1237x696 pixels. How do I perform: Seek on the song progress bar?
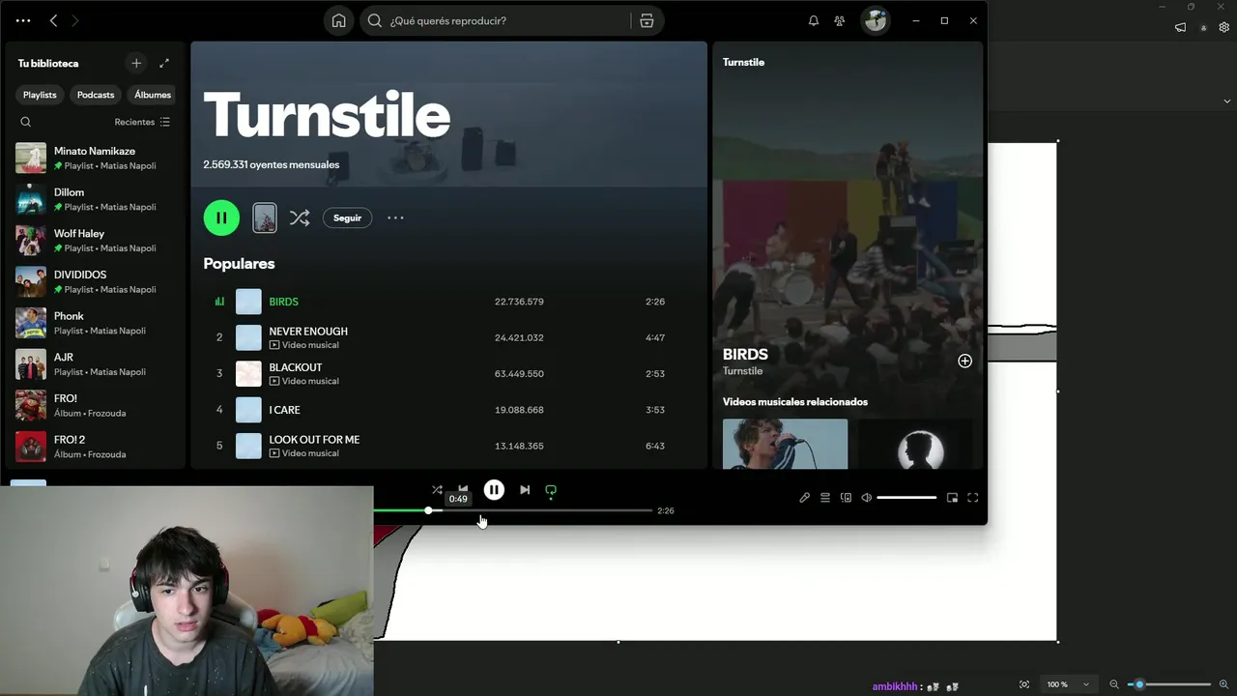point(513,510)
